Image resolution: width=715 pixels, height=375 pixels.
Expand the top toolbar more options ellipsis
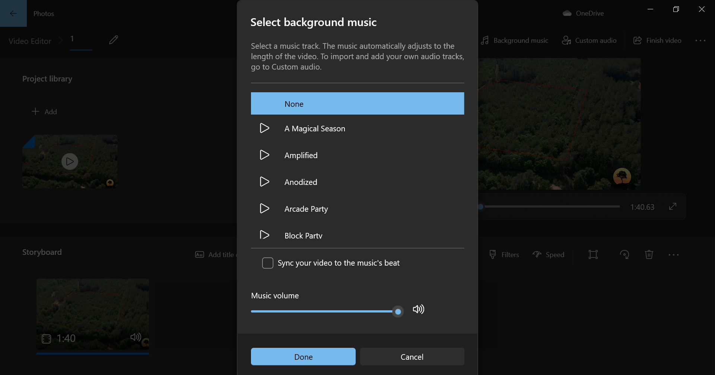click(x=700, y=41)
